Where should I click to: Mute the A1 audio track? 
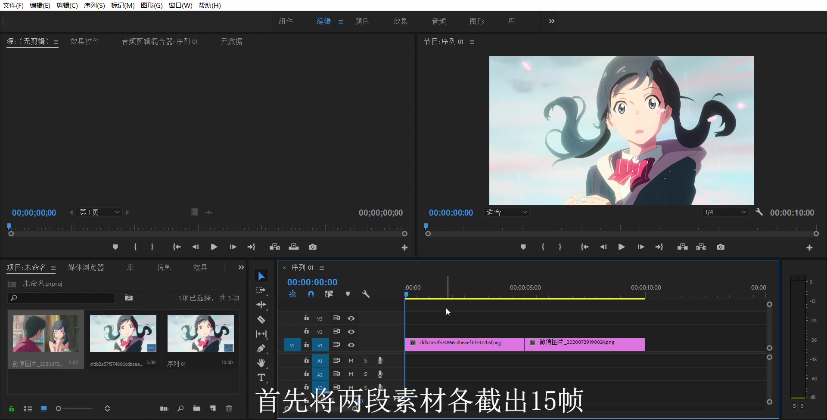351,361
